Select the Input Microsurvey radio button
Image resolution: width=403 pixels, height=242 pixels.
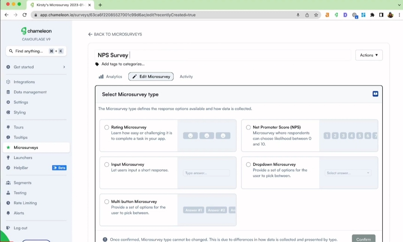[x=107, y=164]
